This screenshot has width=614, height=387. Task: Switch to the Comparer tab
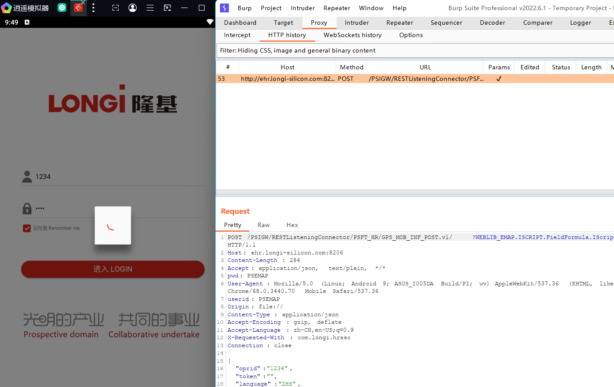point(537,23)
